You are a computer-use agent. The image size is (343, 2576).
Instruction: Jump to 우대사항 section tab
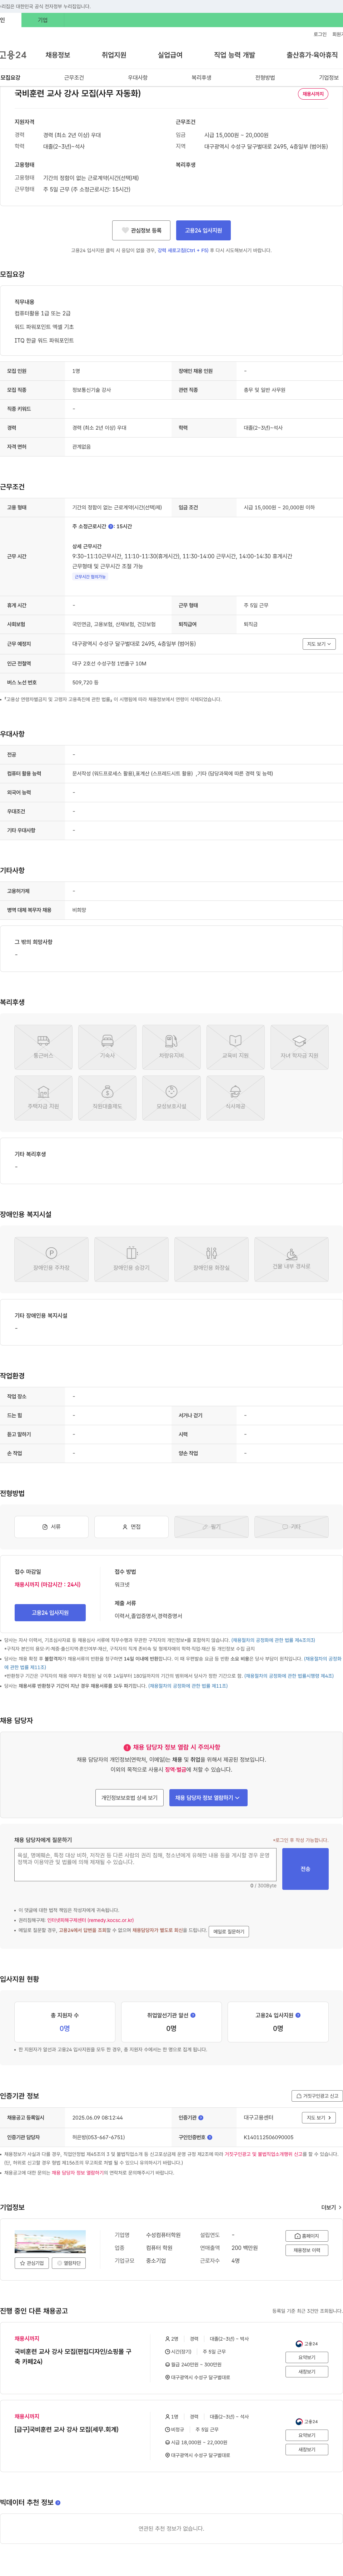(x=138, y=77)
